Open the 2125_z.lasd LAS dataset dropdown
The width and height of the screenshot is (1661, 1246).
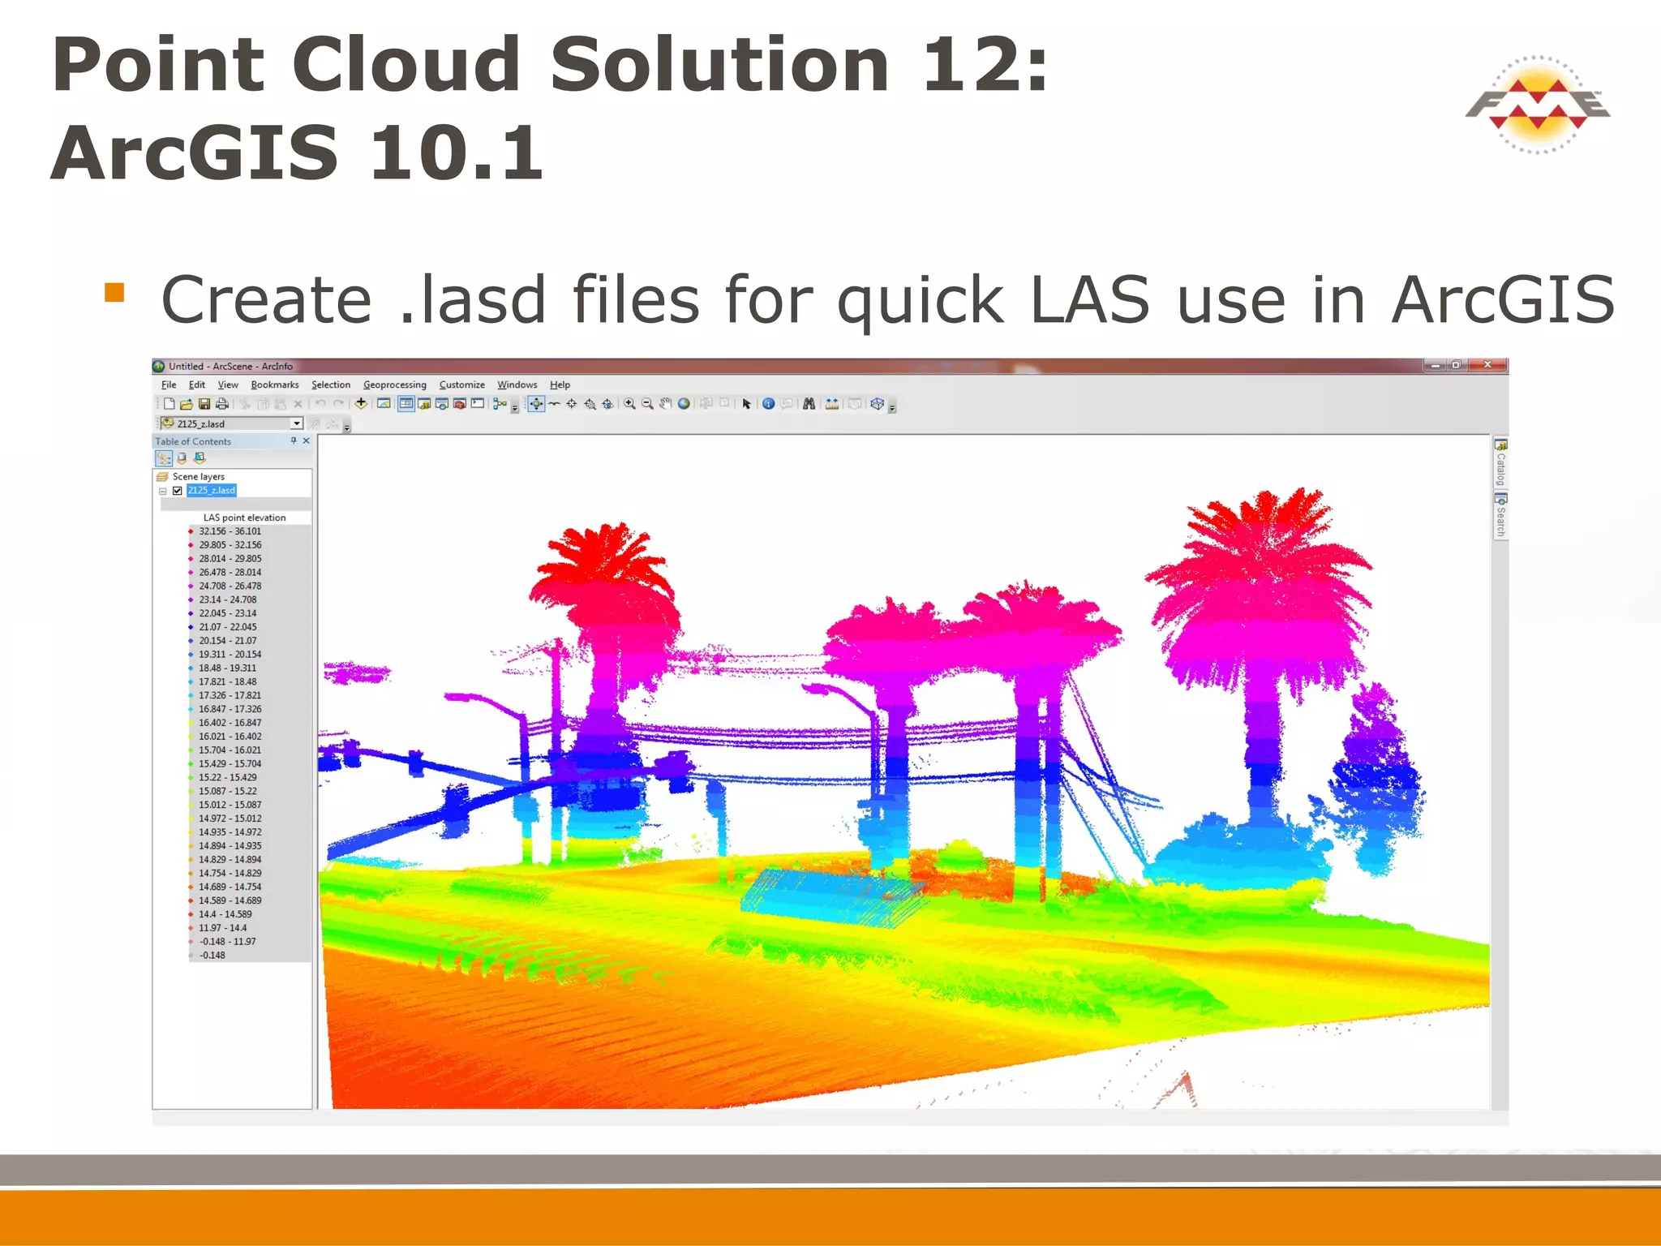297,423
